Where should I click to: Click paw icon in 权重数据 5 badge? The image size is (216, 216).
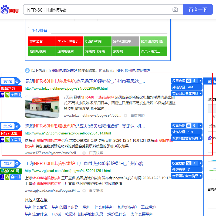pos(189,81)
